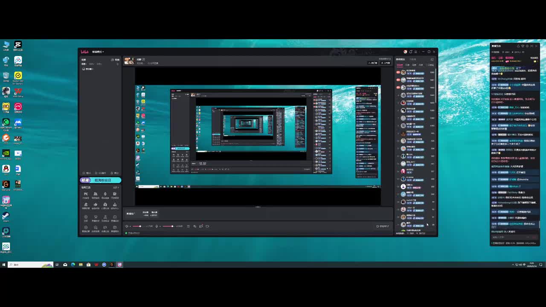Open the thumbs-up tool in the tools grid
The image size is (546, 307).
click(x=96, y=206)
